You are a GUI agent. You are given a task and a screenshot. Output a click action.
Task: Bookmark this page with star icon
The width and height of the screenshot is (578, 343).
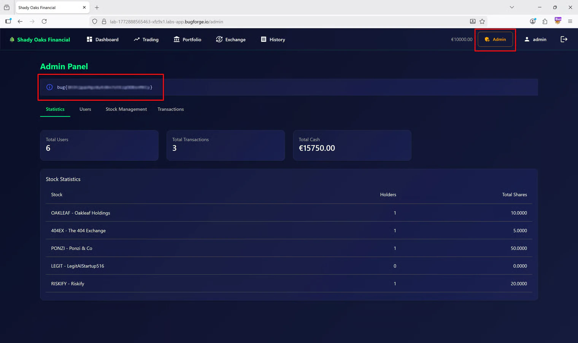(482, 22)
